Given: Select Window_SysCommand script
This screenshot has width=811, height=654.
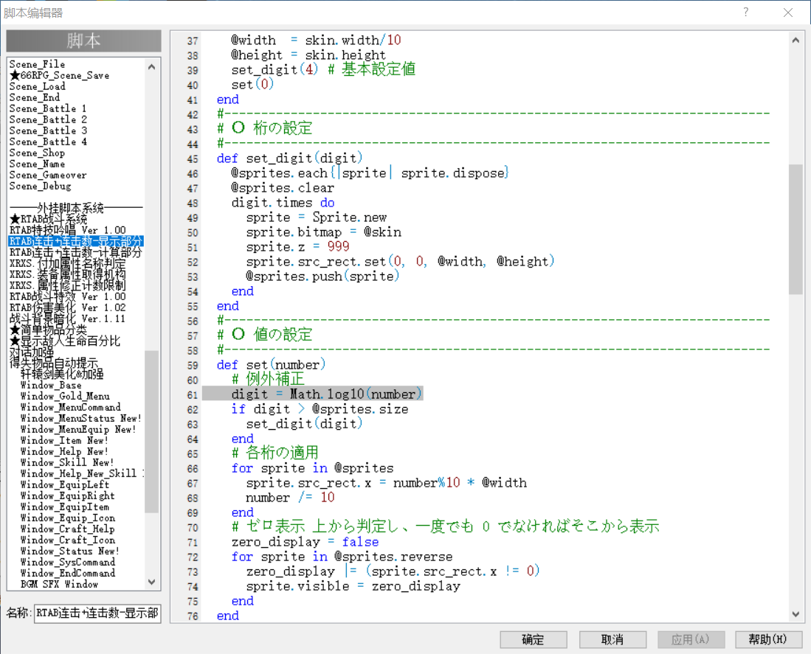Looking at the screenshot, I should [68, 562].
